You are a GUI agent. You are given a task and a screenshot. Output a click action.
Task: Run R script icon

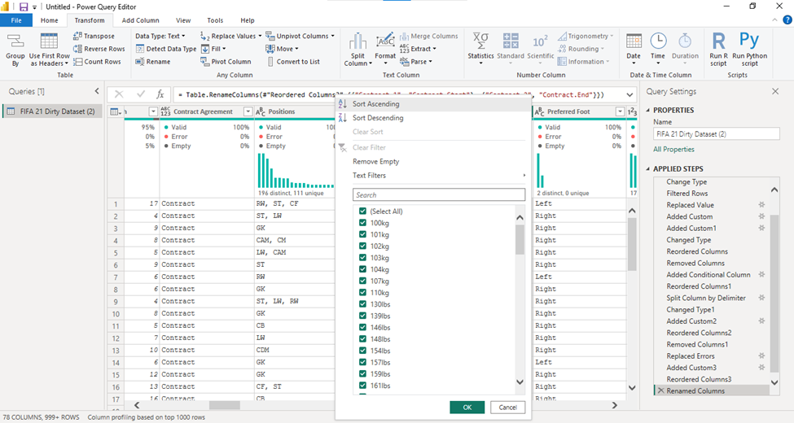pyautogui.click(x=718, y=41)
